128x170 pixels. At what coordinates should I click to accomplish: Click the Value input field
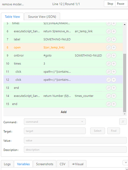tap(75, 140)
